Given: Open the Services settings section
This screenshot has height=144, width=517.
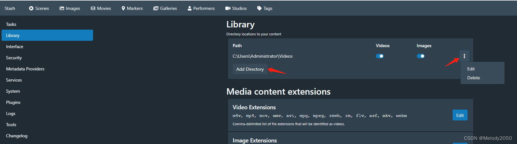Looking at the screenshot, I should click(x=47, y=80).
